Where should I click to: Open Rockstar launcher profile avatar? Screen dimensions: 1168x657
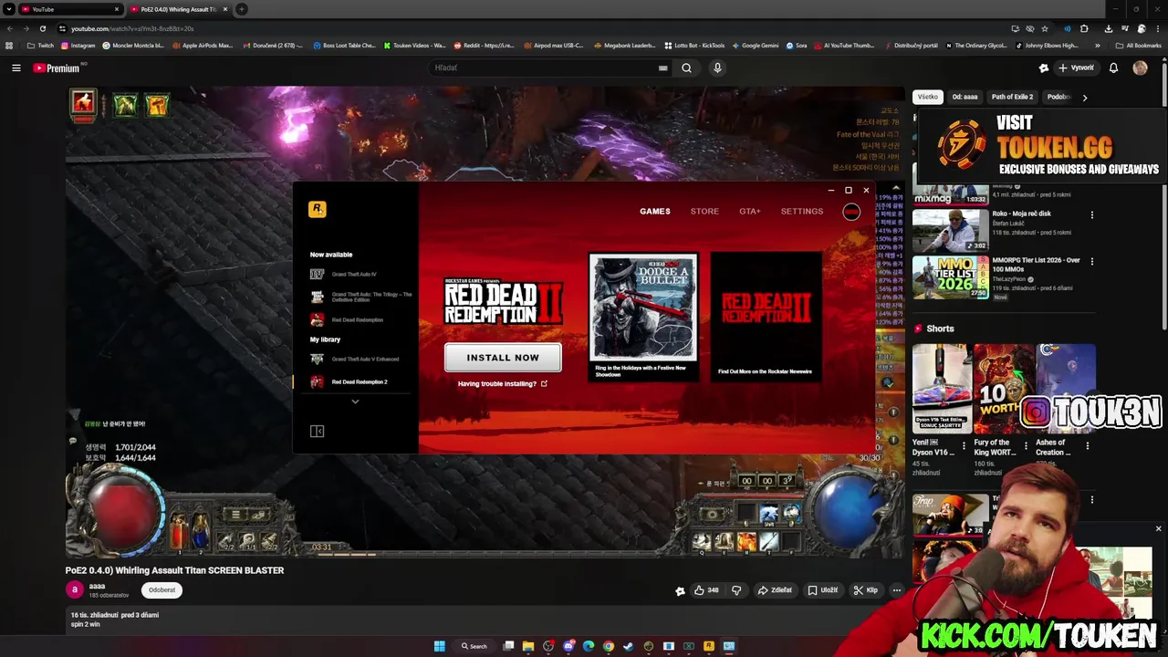(x=851, y=212)
